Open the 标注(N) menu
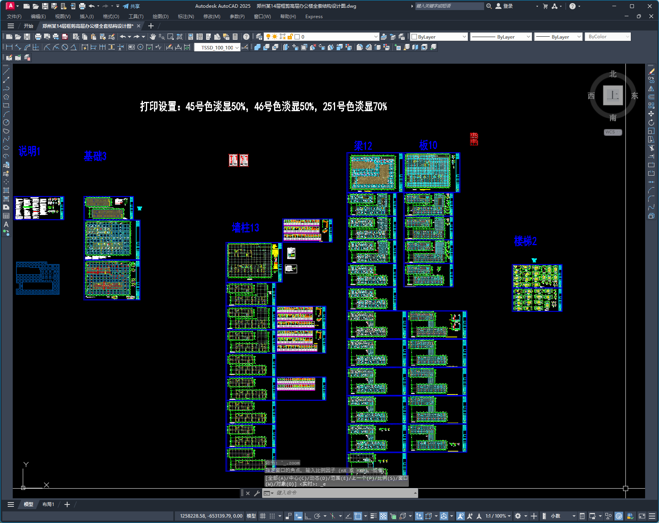The width and height of the screenshot is (659, 523). pyautogui.click(x=186, y=16)
